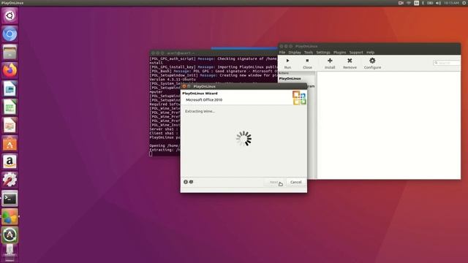
Task: Open the Files manager from the dock
Action: coord(10,52)
